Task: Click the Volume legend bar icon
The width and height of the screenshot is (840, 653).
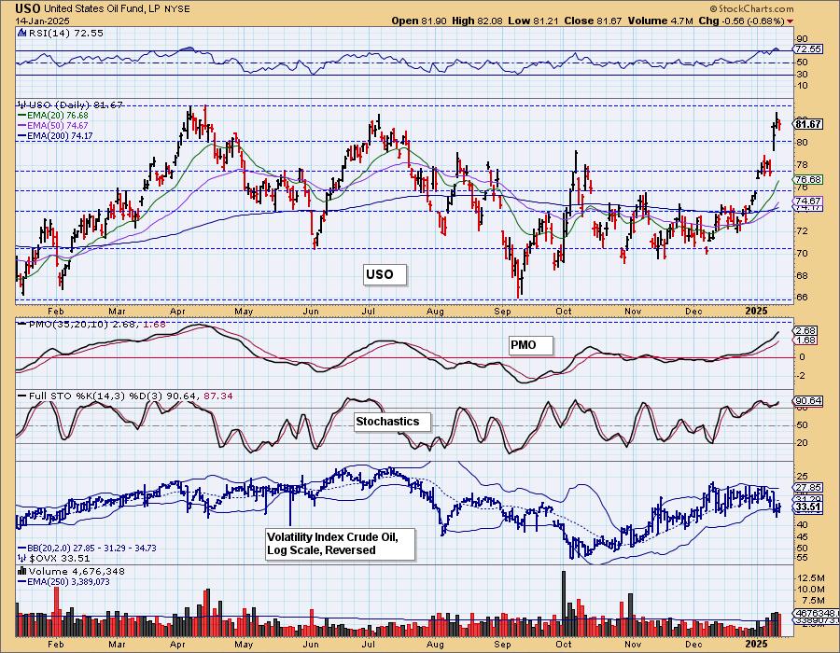Action: click(22, 571)
